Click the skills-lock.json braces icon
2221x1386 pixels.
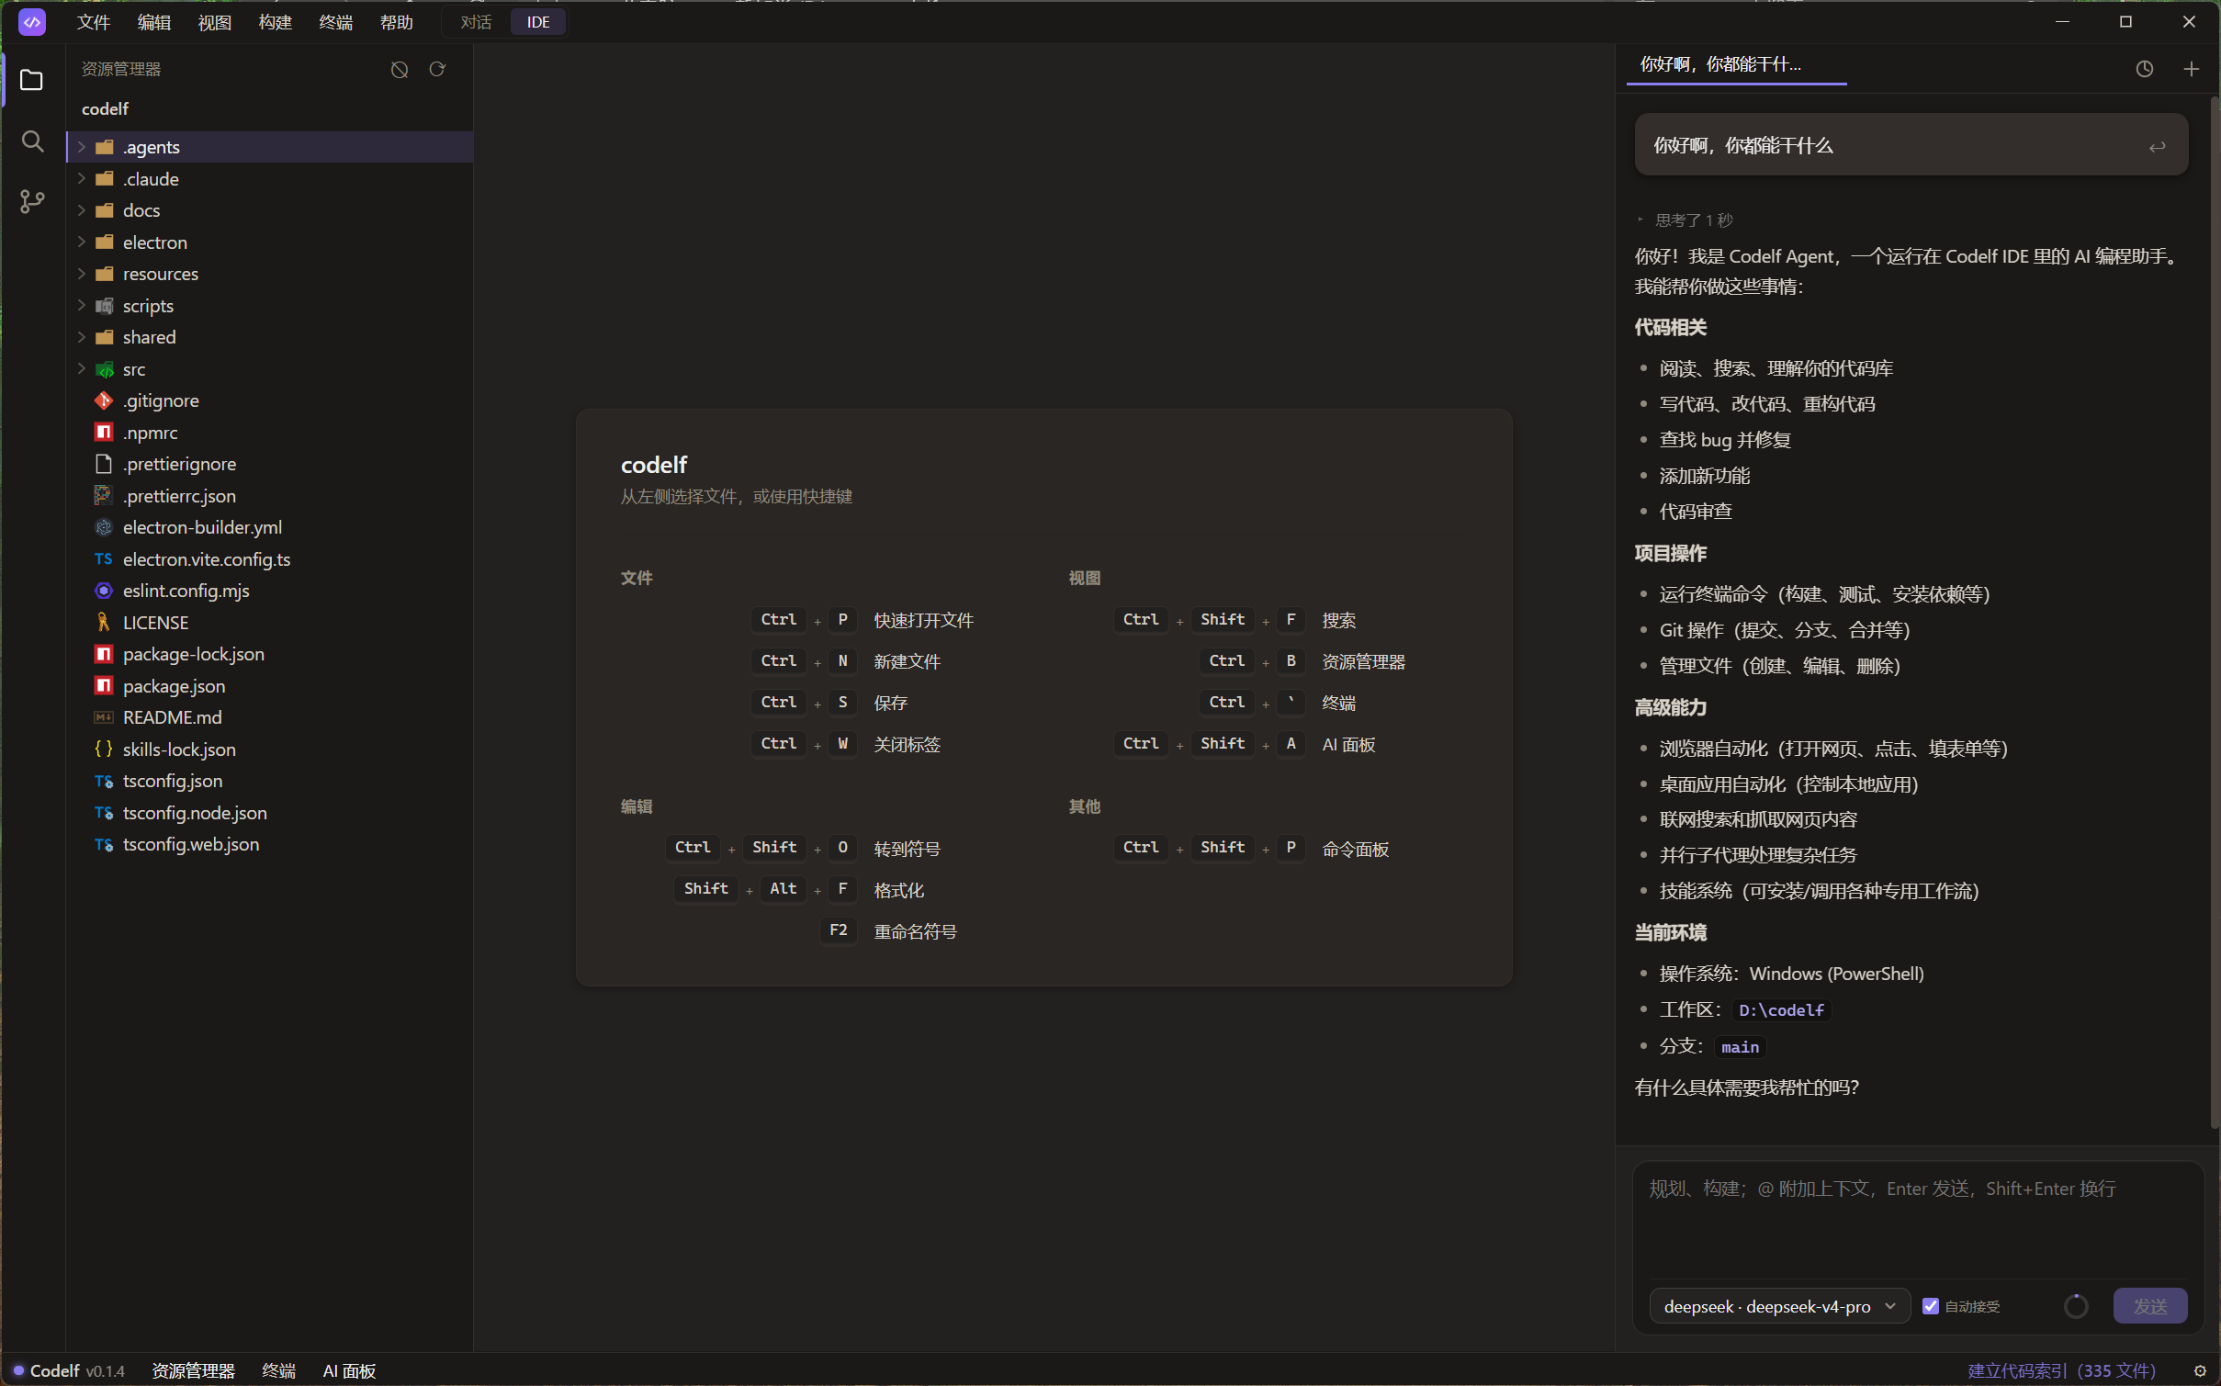click(x=104, y=749)
